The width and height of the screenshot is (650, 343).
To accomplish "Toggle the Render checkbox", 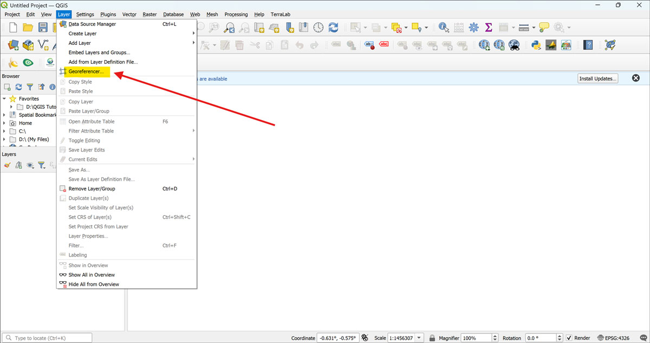I will tap(569, 338).
